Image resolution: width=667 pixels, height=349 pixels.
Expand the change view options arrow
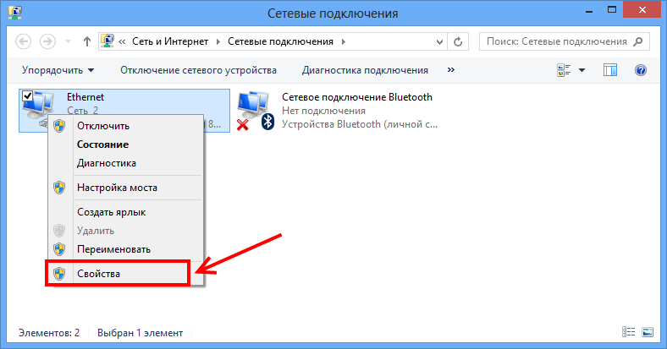[x=583, y=70]
